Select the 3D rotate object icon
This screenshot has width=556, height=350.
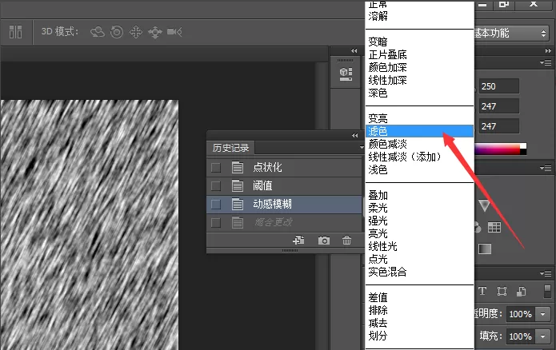(97, 32)
